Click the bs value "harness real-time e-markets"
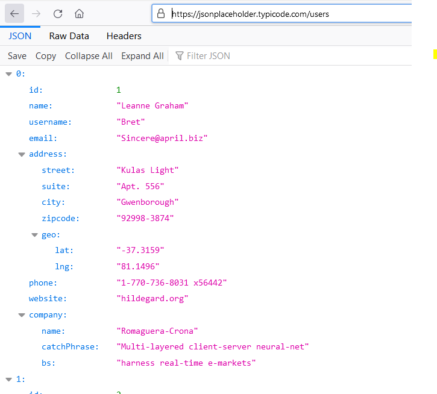Image resolution: width=437 pixels, height=394 pixels. click(x=186, y=363)
